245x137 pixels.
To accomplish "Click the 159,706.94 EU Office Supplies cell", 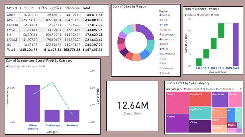I will point(53,35).
